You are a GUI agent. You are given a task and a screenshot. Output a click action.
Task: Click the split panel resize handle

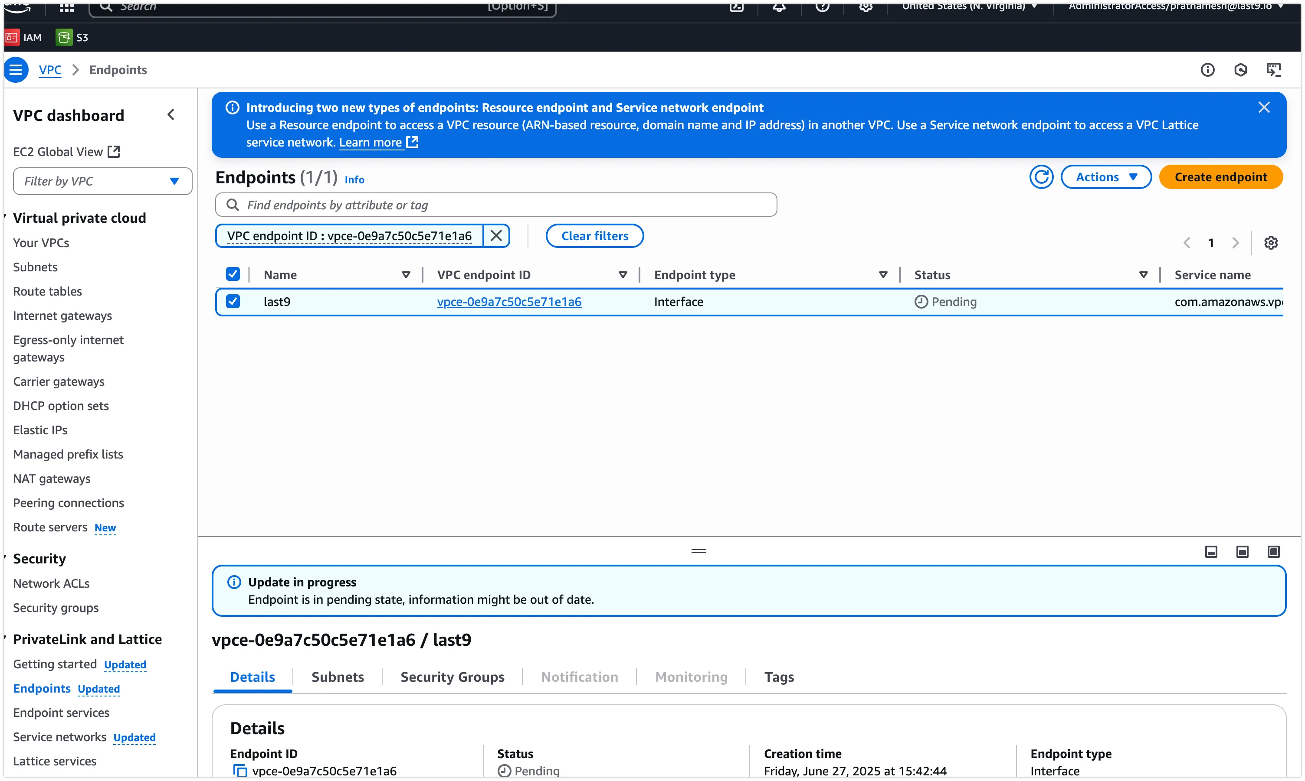click(x=698, y=551)
